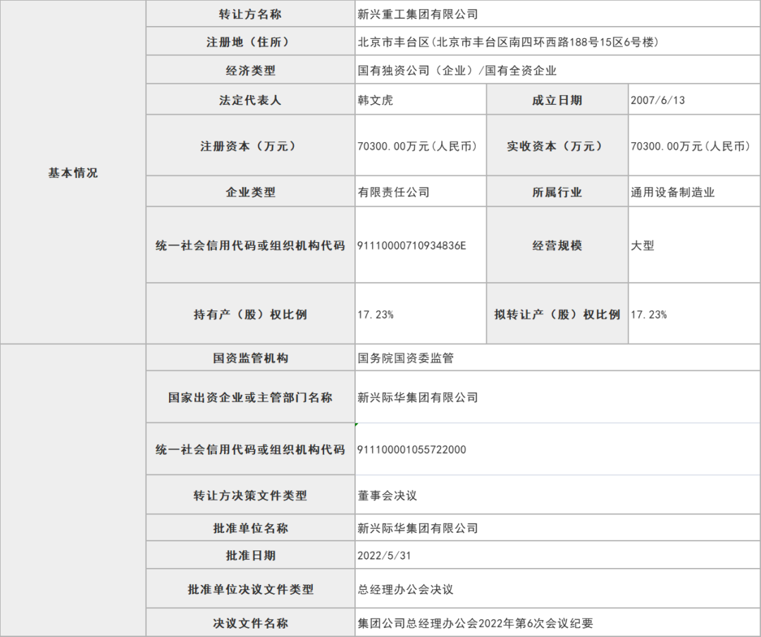Click the '法定代表人' label cell
The height and width of the screenshot is (637, 761).
[250, 100]
